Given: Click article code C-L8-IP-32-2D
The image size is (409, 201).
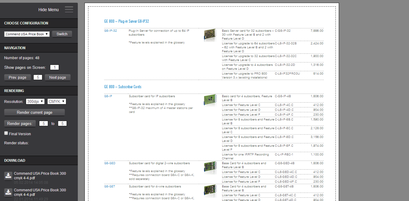Looking at the screenshot, I should (285, 65).
